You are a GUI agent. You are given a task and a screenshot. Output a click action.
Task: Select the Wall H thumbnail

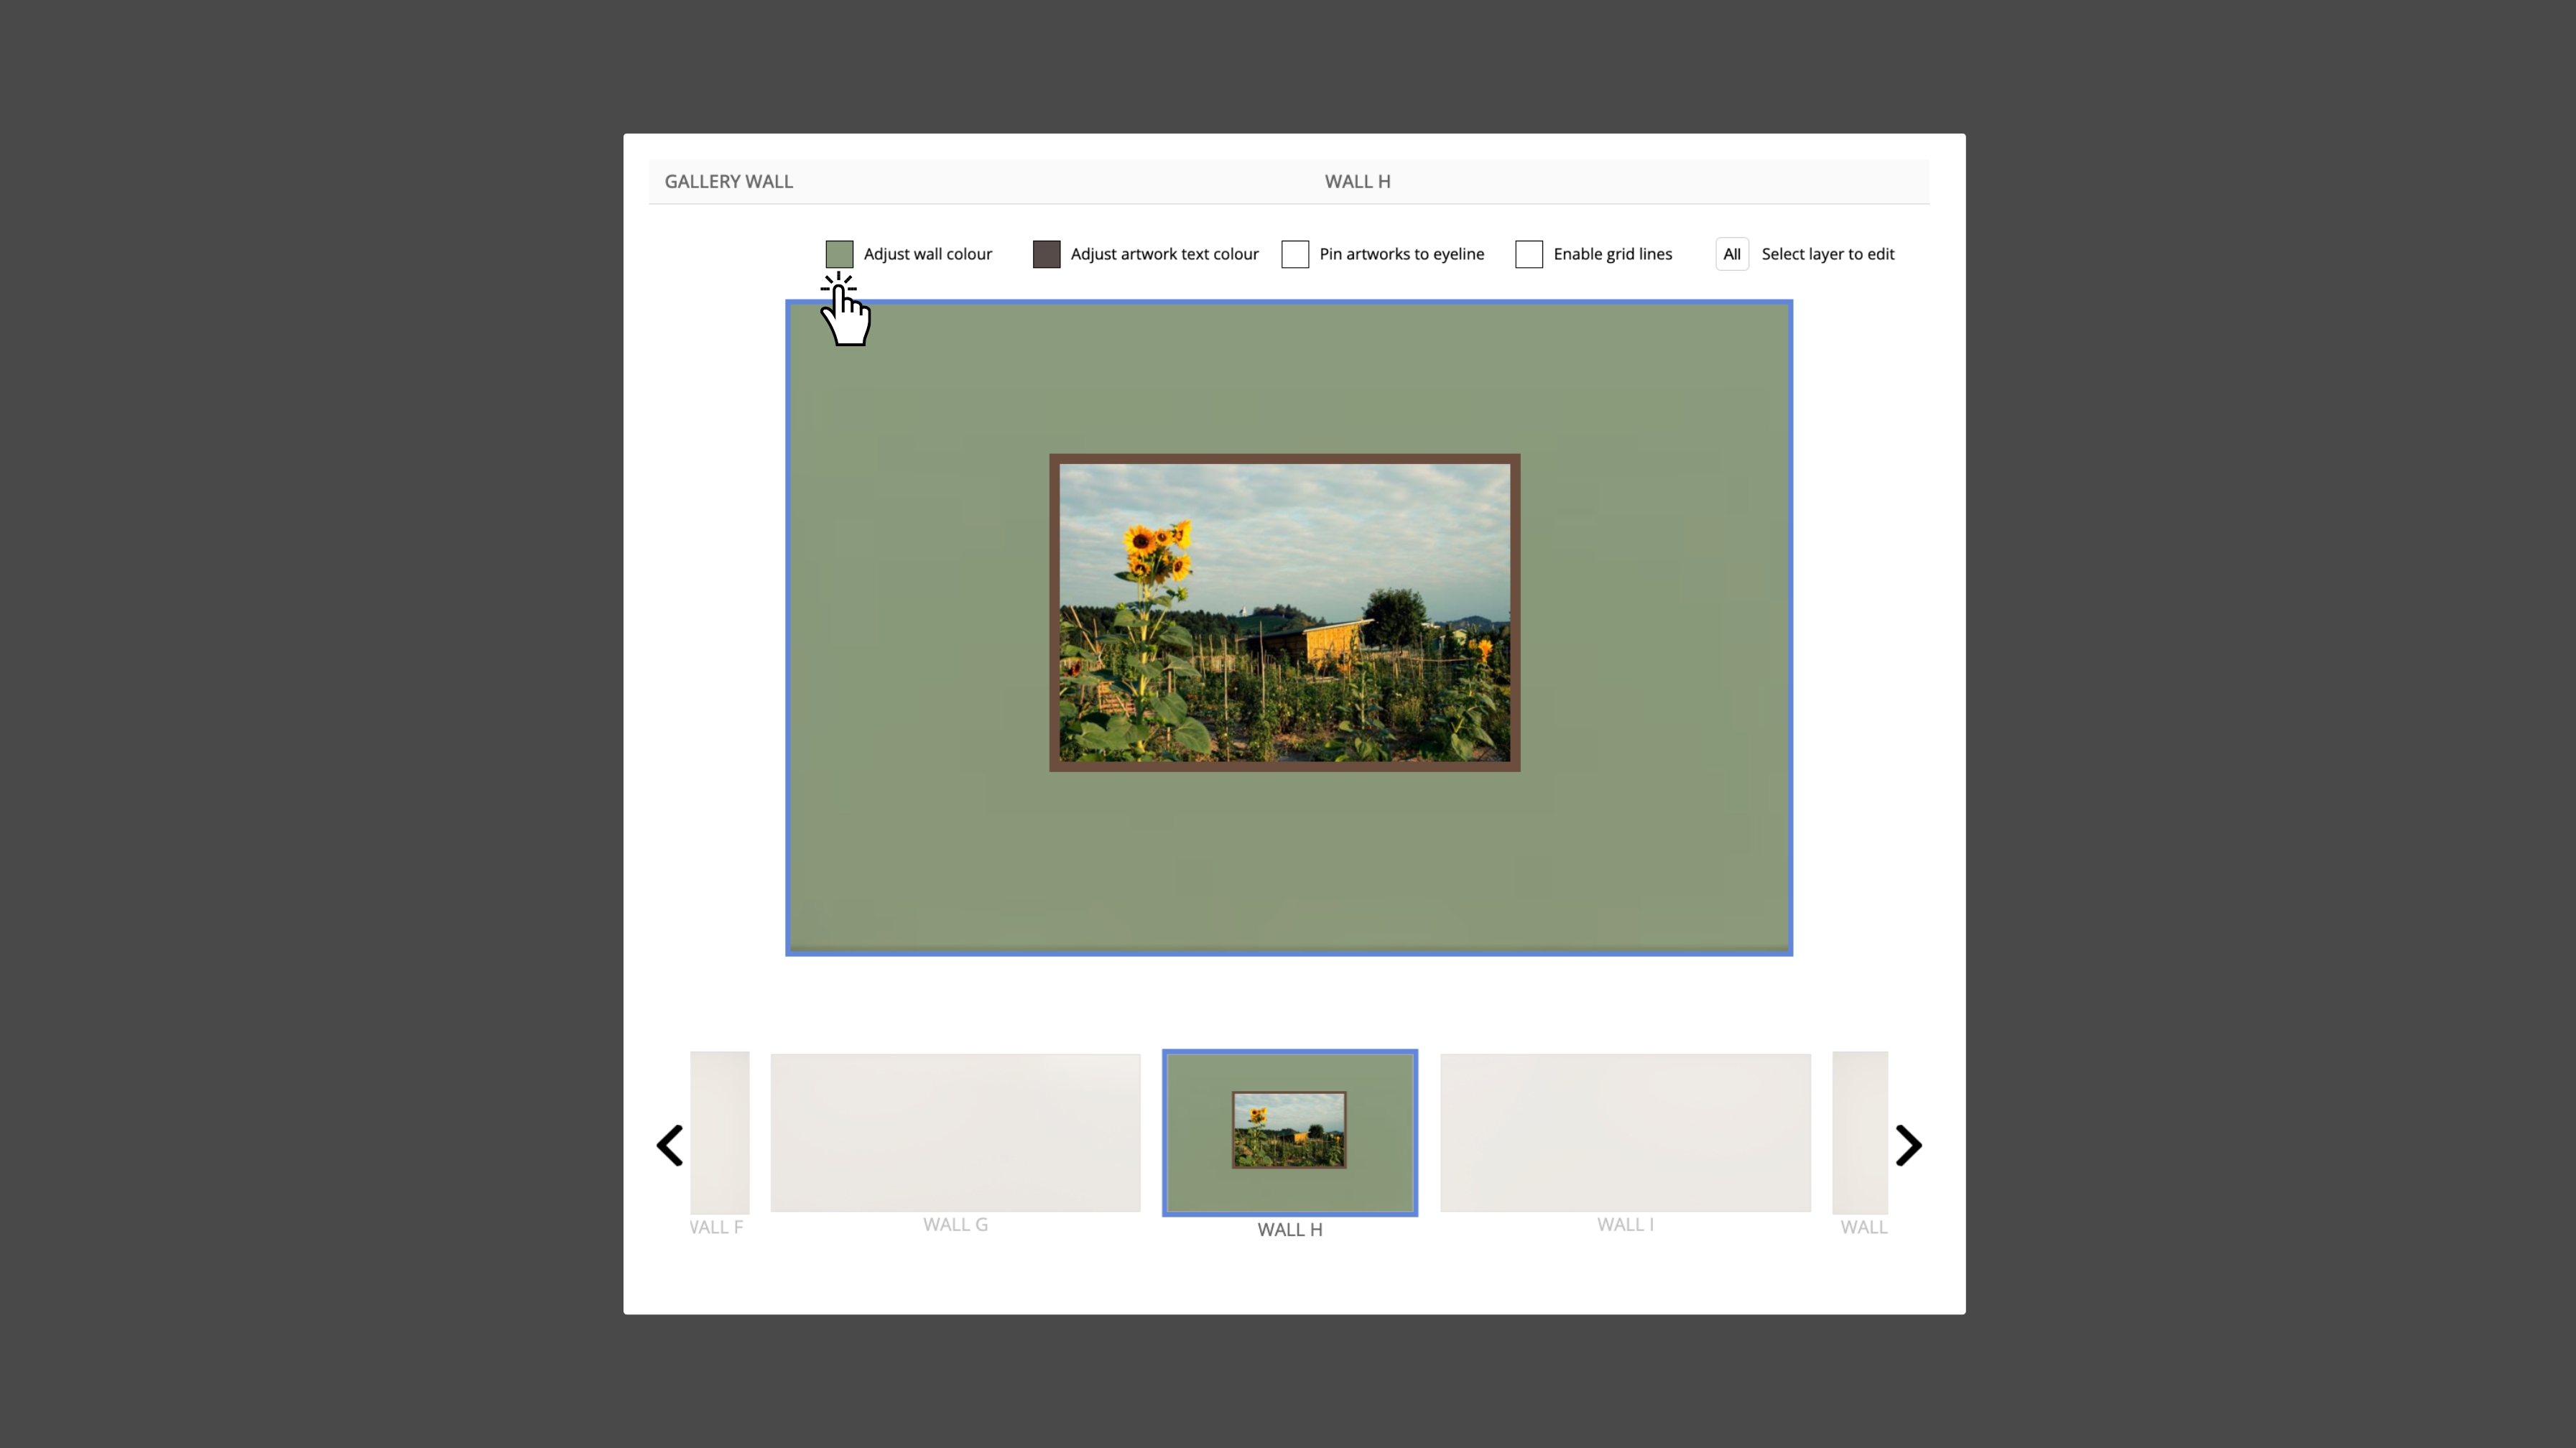[1290, 1132]
